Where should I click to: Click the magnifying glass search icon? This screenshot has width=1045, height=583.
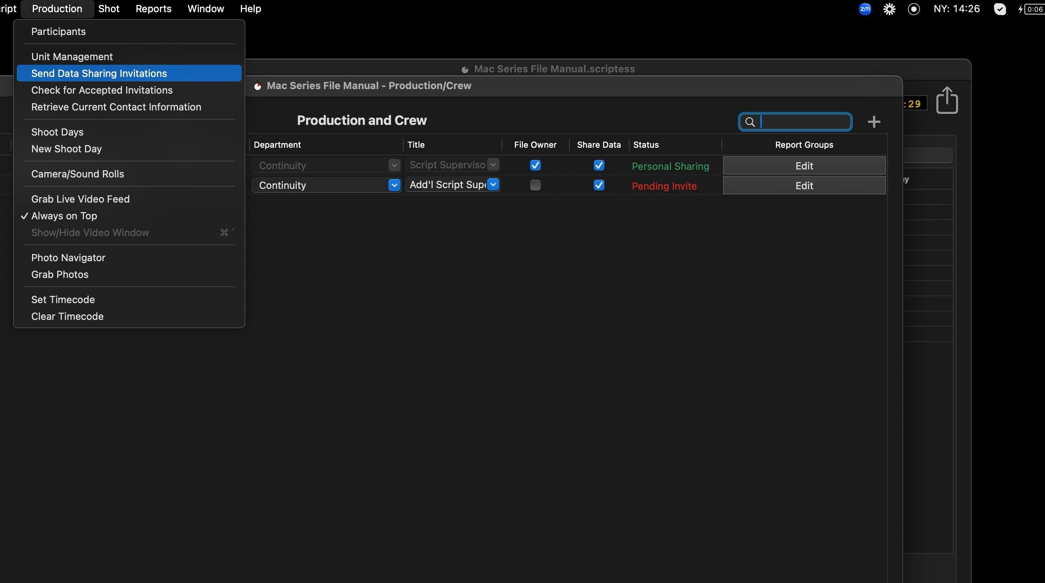[750, 122]
